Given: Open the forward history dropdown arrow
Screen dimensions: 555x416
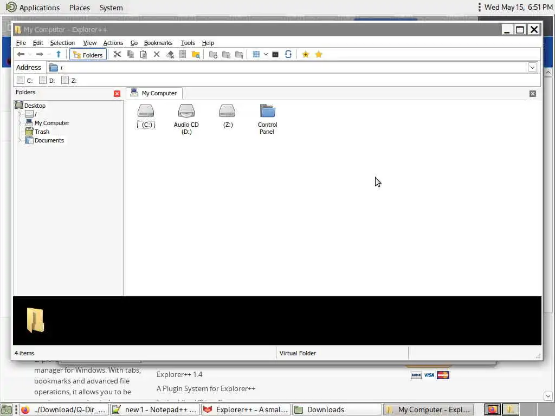Looking at the screenshot, I should pyautogui.click(x=49, y=54).
